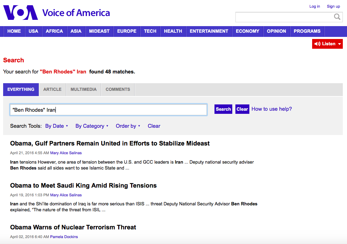Click the Sign up link
The width and height of the screenshot is (347, 244).
click(x=333, y=6)
